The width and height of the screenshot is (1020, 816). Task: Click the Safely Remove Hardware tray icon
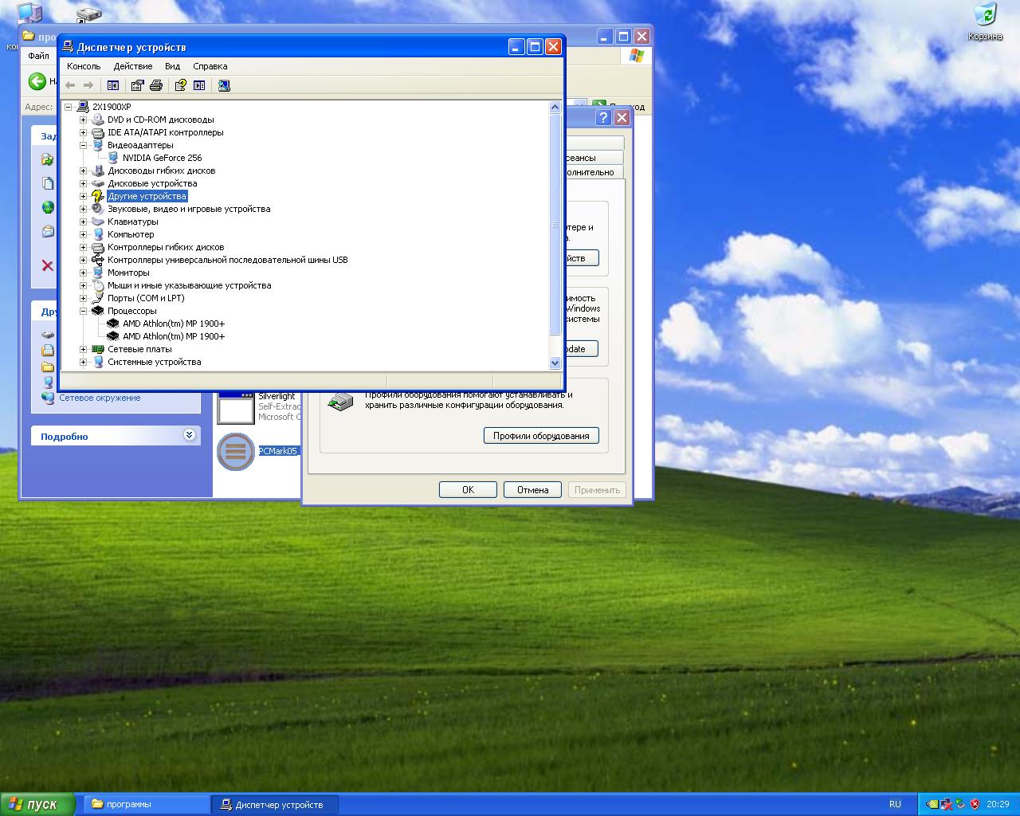tap(960, 804)
